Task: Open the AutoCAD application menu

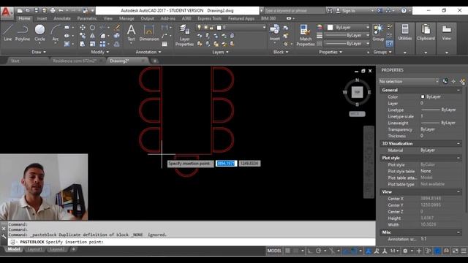Action: [x=7, y=12]
